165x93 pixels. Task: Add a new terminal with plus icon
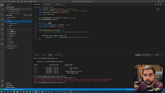(152, 55)
